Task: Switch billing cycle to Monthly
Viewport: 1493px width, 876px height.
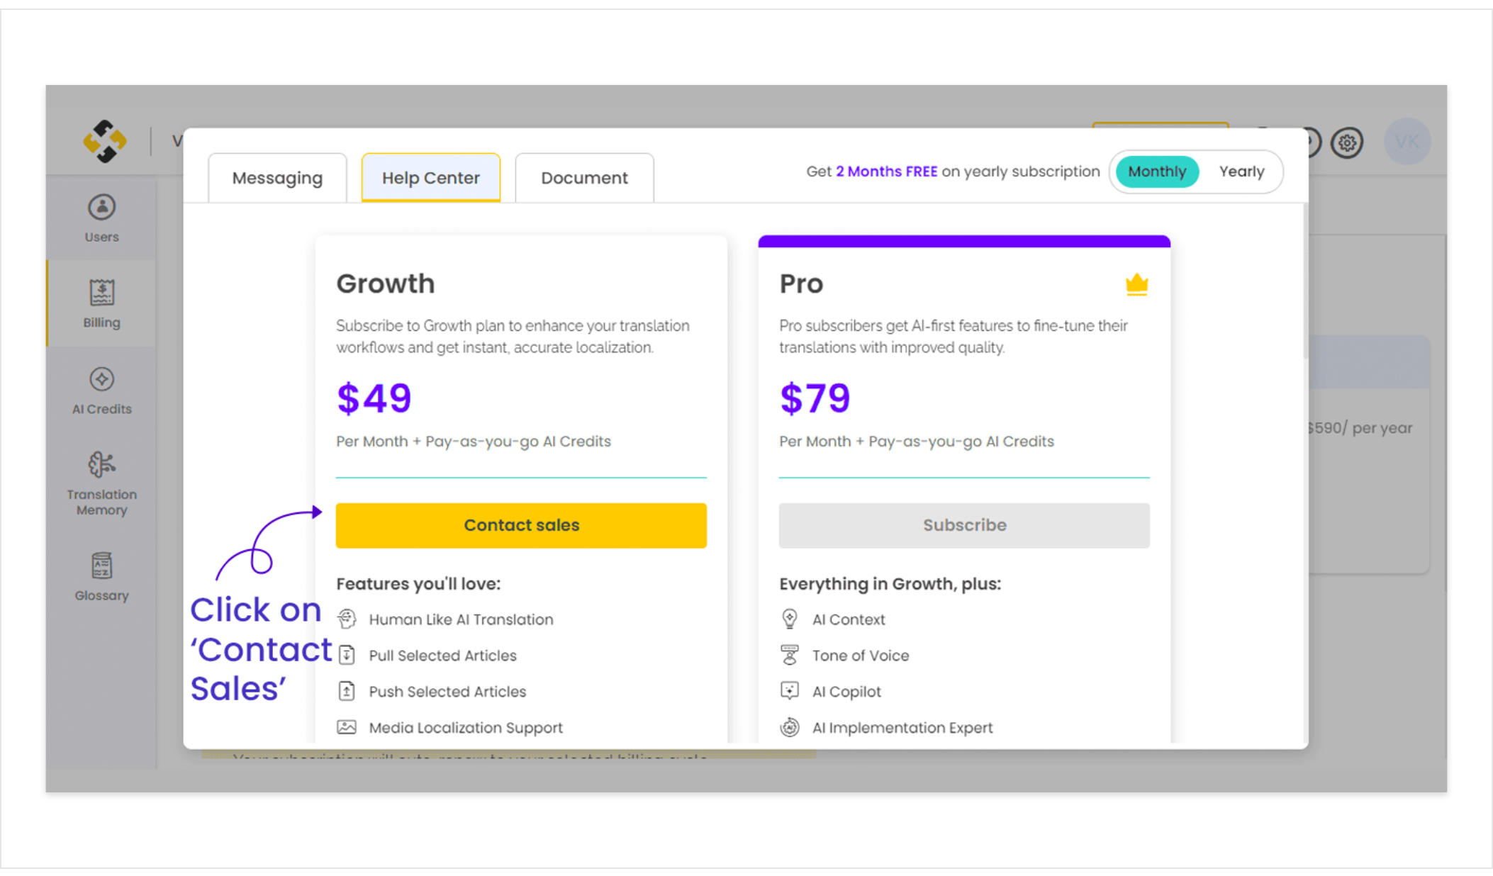Action: click(1157, 172)
